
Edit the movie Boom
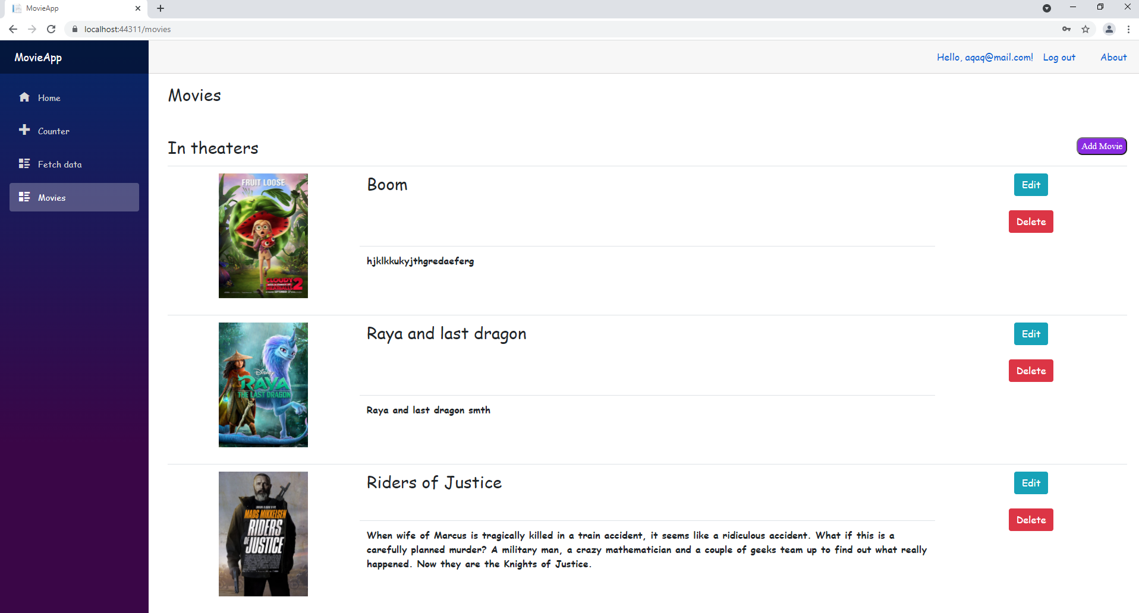pos(1030,185)
